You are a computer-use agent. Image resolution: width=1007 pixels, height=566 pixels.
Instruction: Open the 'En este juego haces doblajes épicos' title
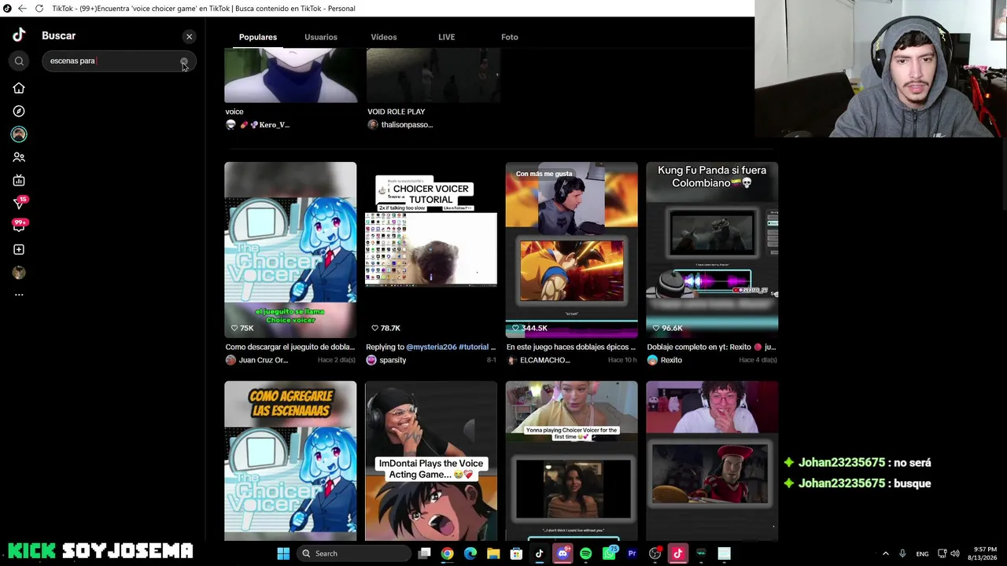click(571, 347)
